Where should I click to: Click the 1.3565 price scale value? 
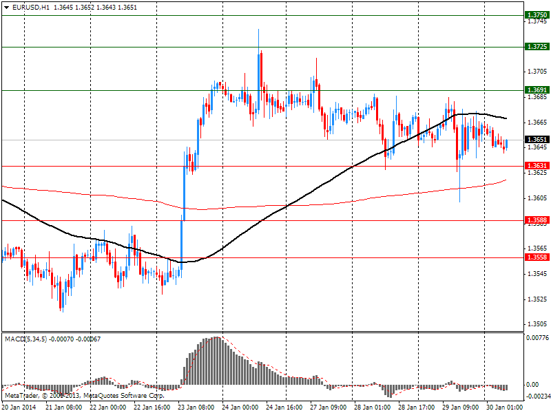[x=537, y=248]
